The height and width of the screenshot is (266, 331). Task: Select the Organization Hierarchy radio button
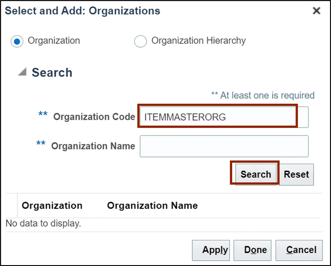[140, 41]
